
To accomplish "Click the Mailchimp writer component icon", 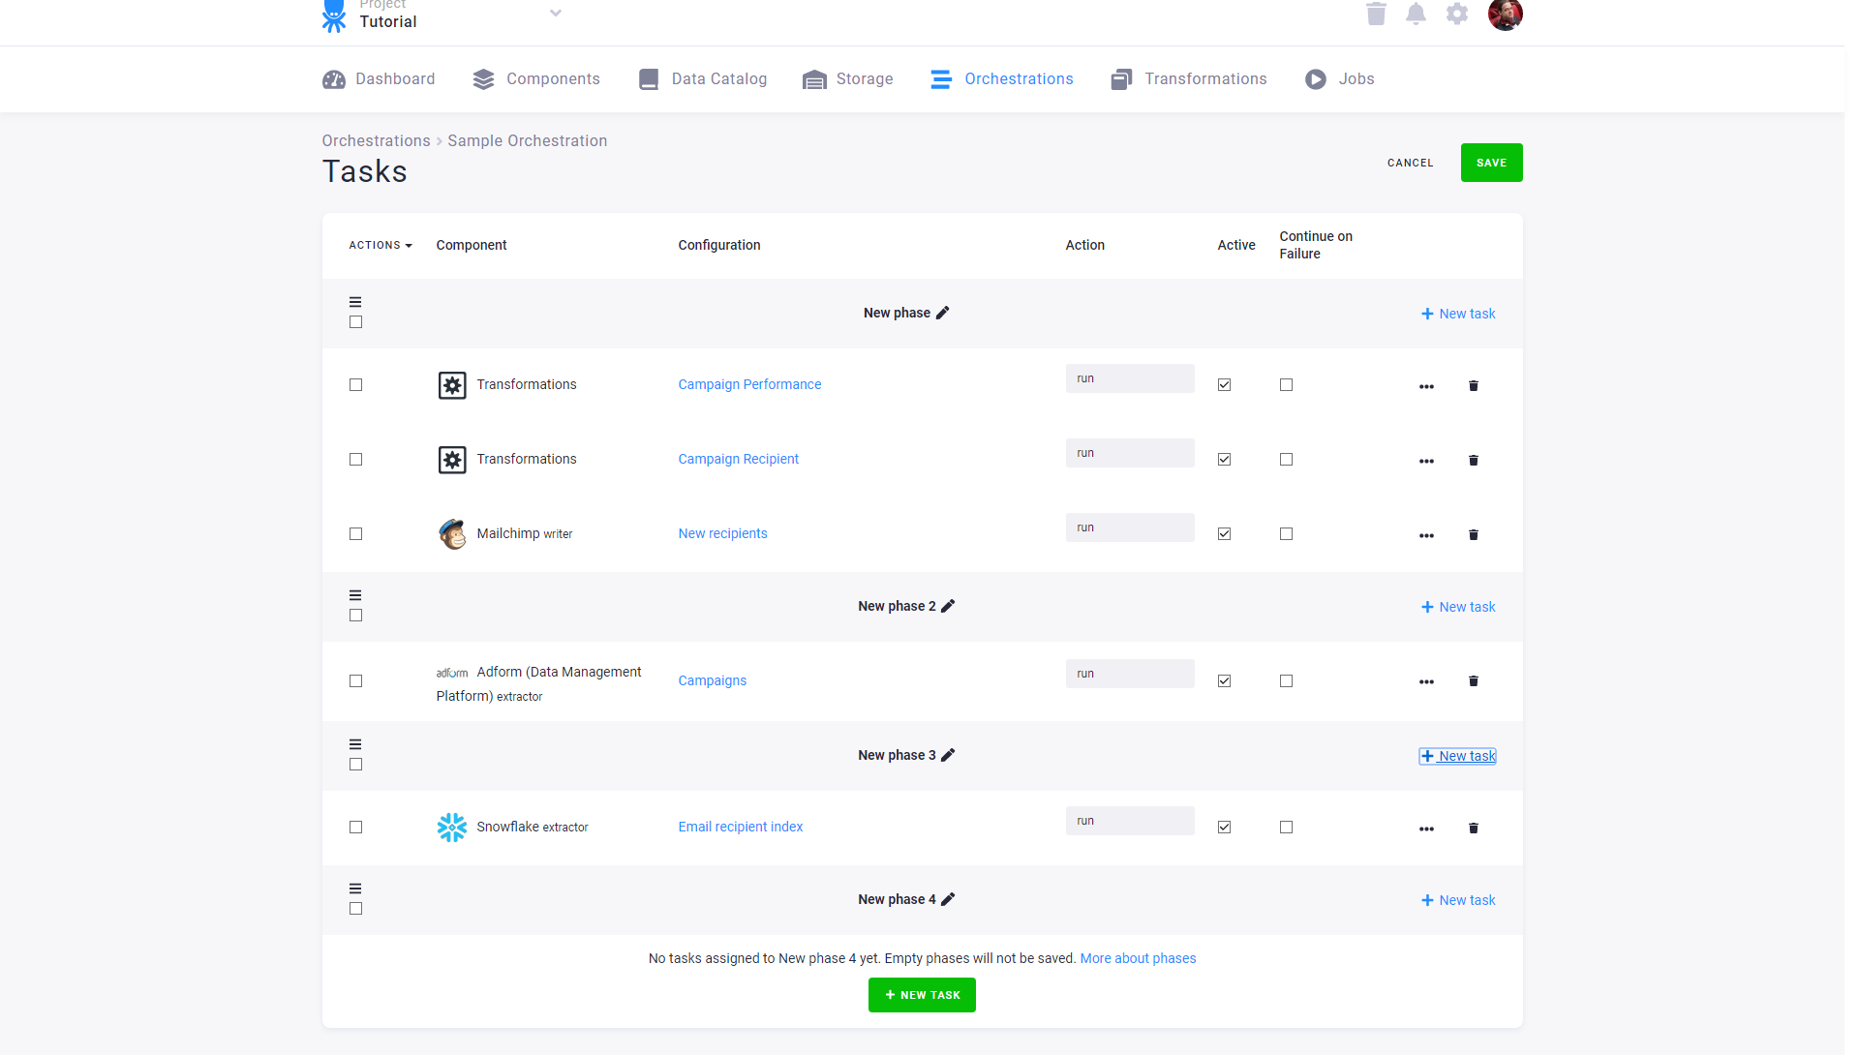I will click(451, 533).
